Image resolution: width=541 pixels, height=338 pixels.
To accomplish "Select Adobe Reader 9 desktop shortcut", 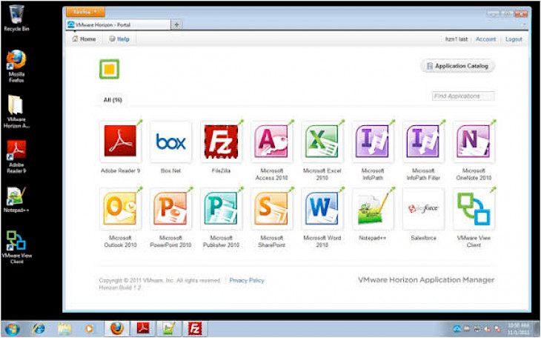I will (x=16, y=156).
